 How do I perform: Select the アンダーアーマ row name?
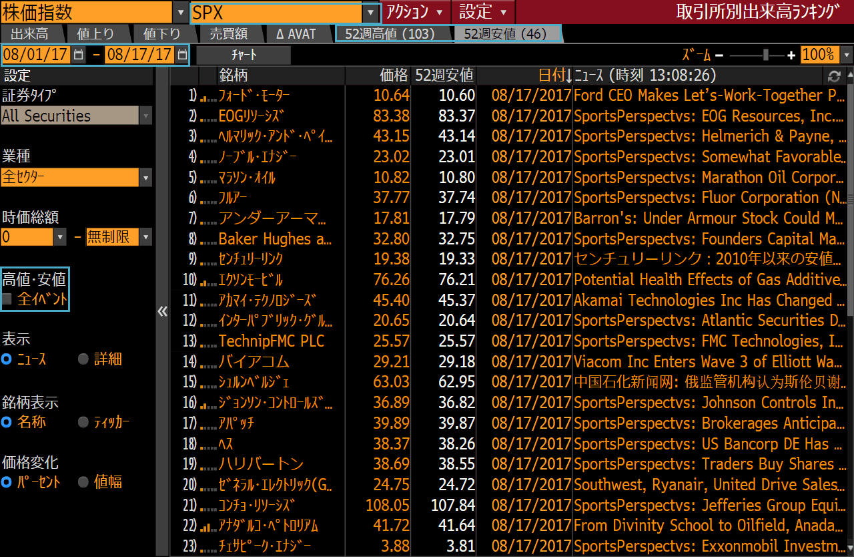point(272,218)
